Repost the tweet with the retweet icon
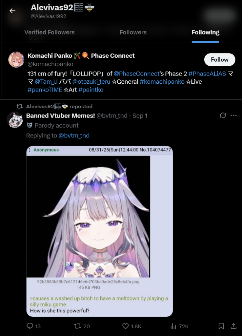The width and height of the screenshot is (242, 336). coord(77,326)
